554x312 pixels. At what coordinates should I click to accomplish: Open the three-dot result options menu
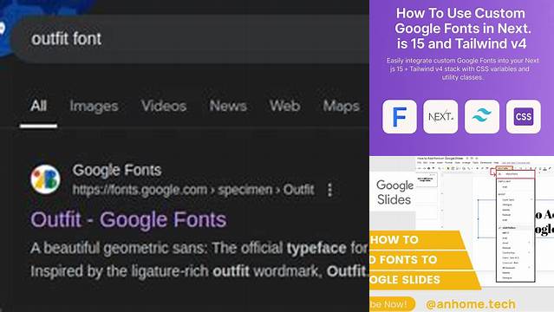[329, 190]
